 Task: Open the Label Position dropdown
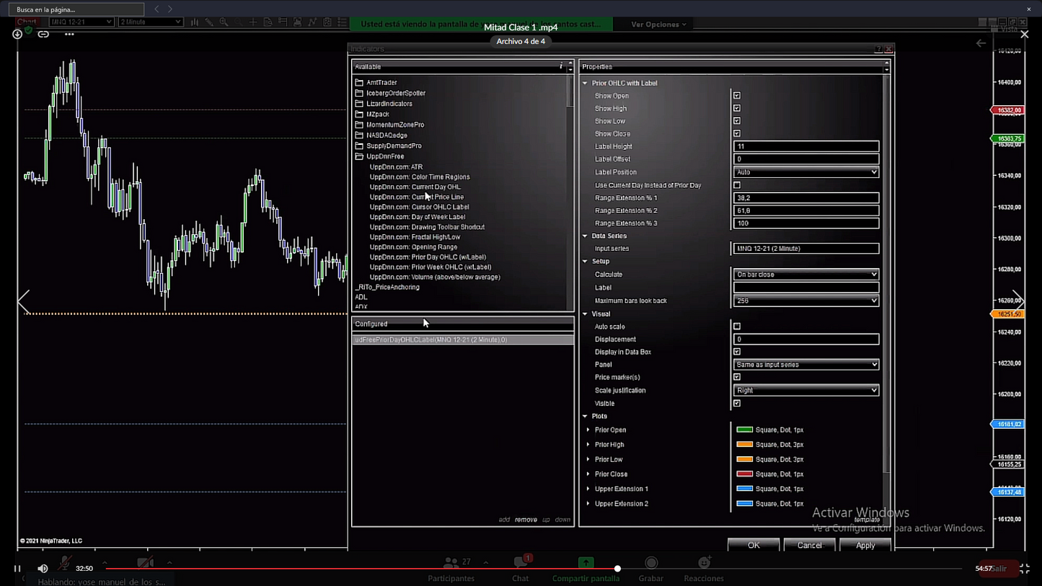[806, 172]
